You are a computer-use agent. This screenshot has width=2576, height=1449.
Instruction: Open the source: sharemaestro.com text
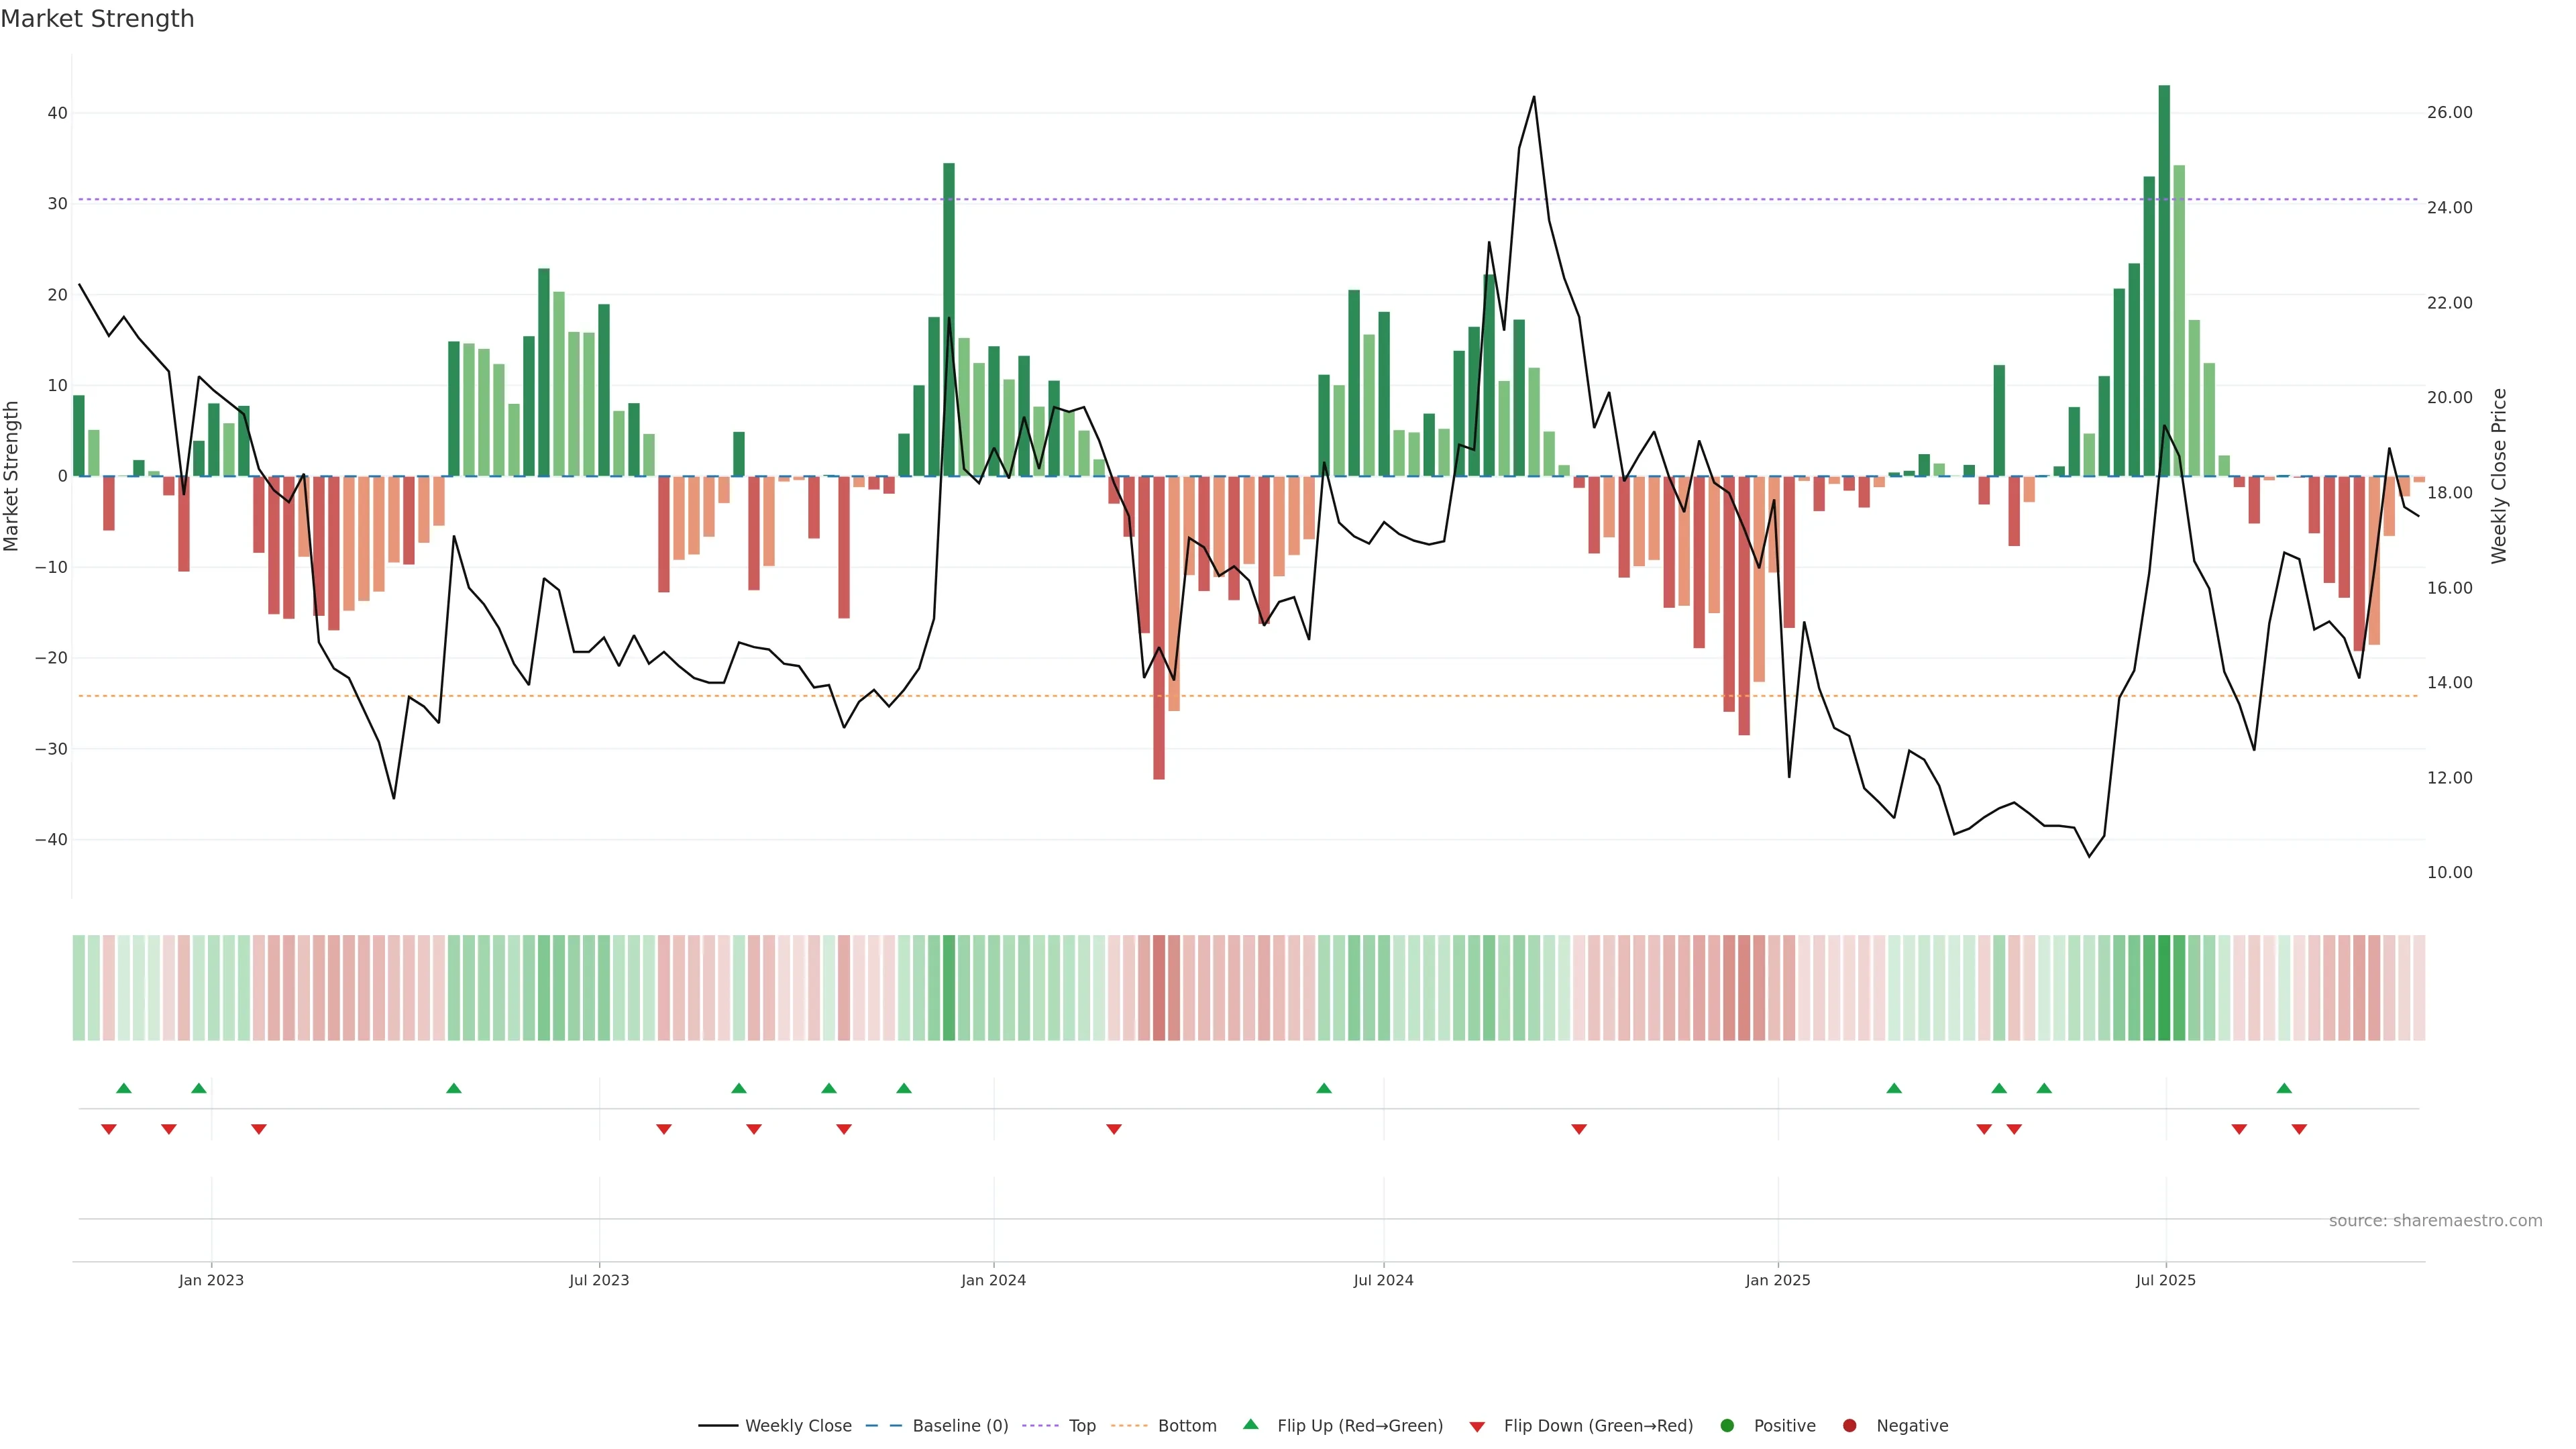(x=2435, y=1221)
